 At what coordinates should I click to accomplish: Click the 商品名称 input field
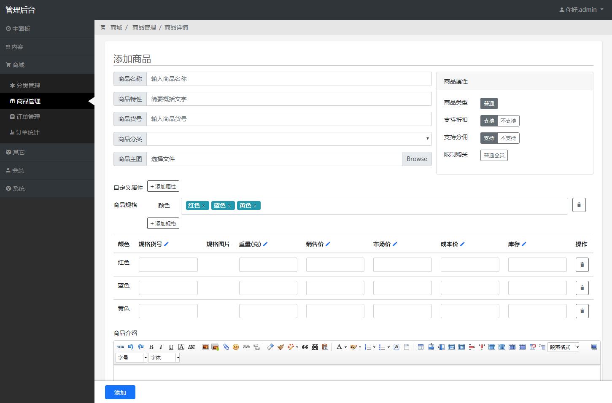289,79
